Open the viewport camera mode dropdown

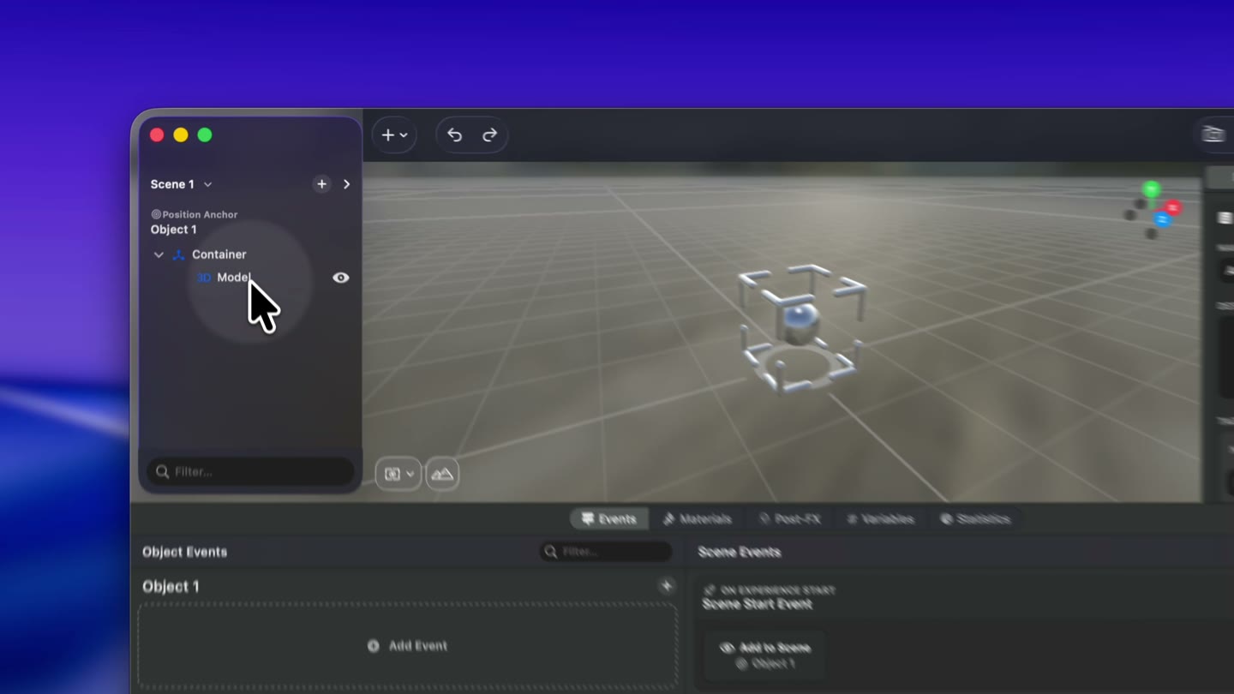pyautogui.click(x=398, y=474)
